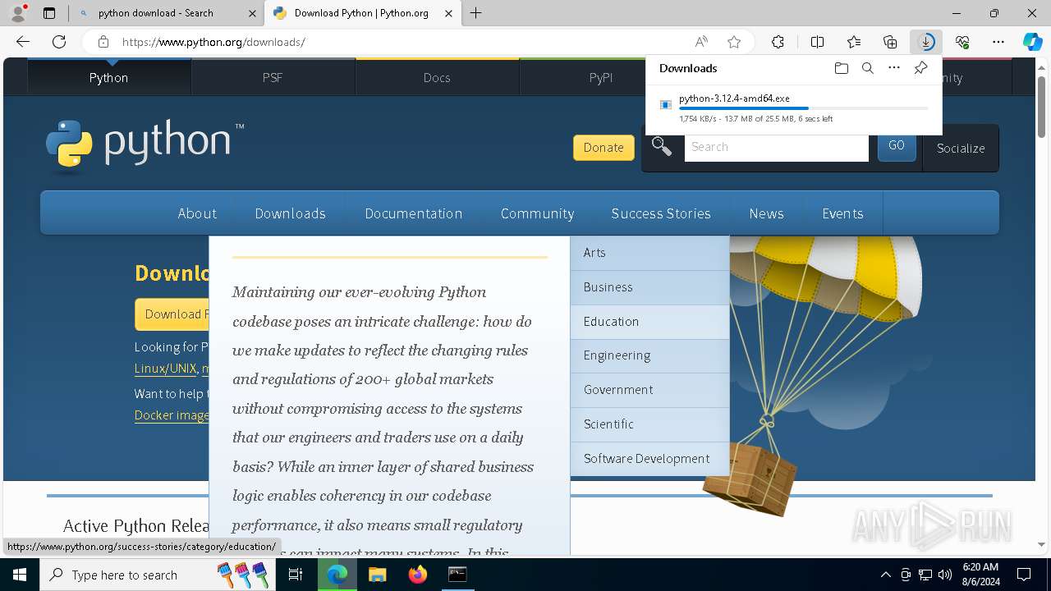Choose Government success stories category
1051x591 pixels.
(x=649, y=390)
